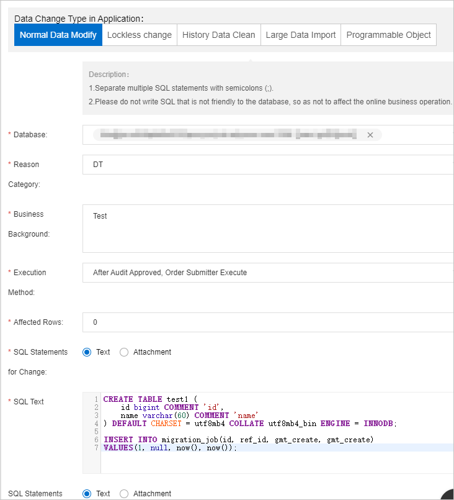Select the Normal Data Modify tab
The image size is (454, 500).
[58, 35]
